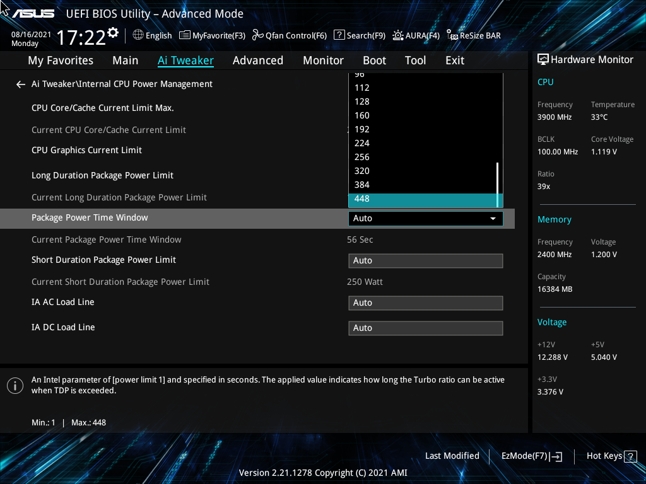Click the 56 Sec value
The width and height of the screenshot is (646, 484).
coord(360,239)
